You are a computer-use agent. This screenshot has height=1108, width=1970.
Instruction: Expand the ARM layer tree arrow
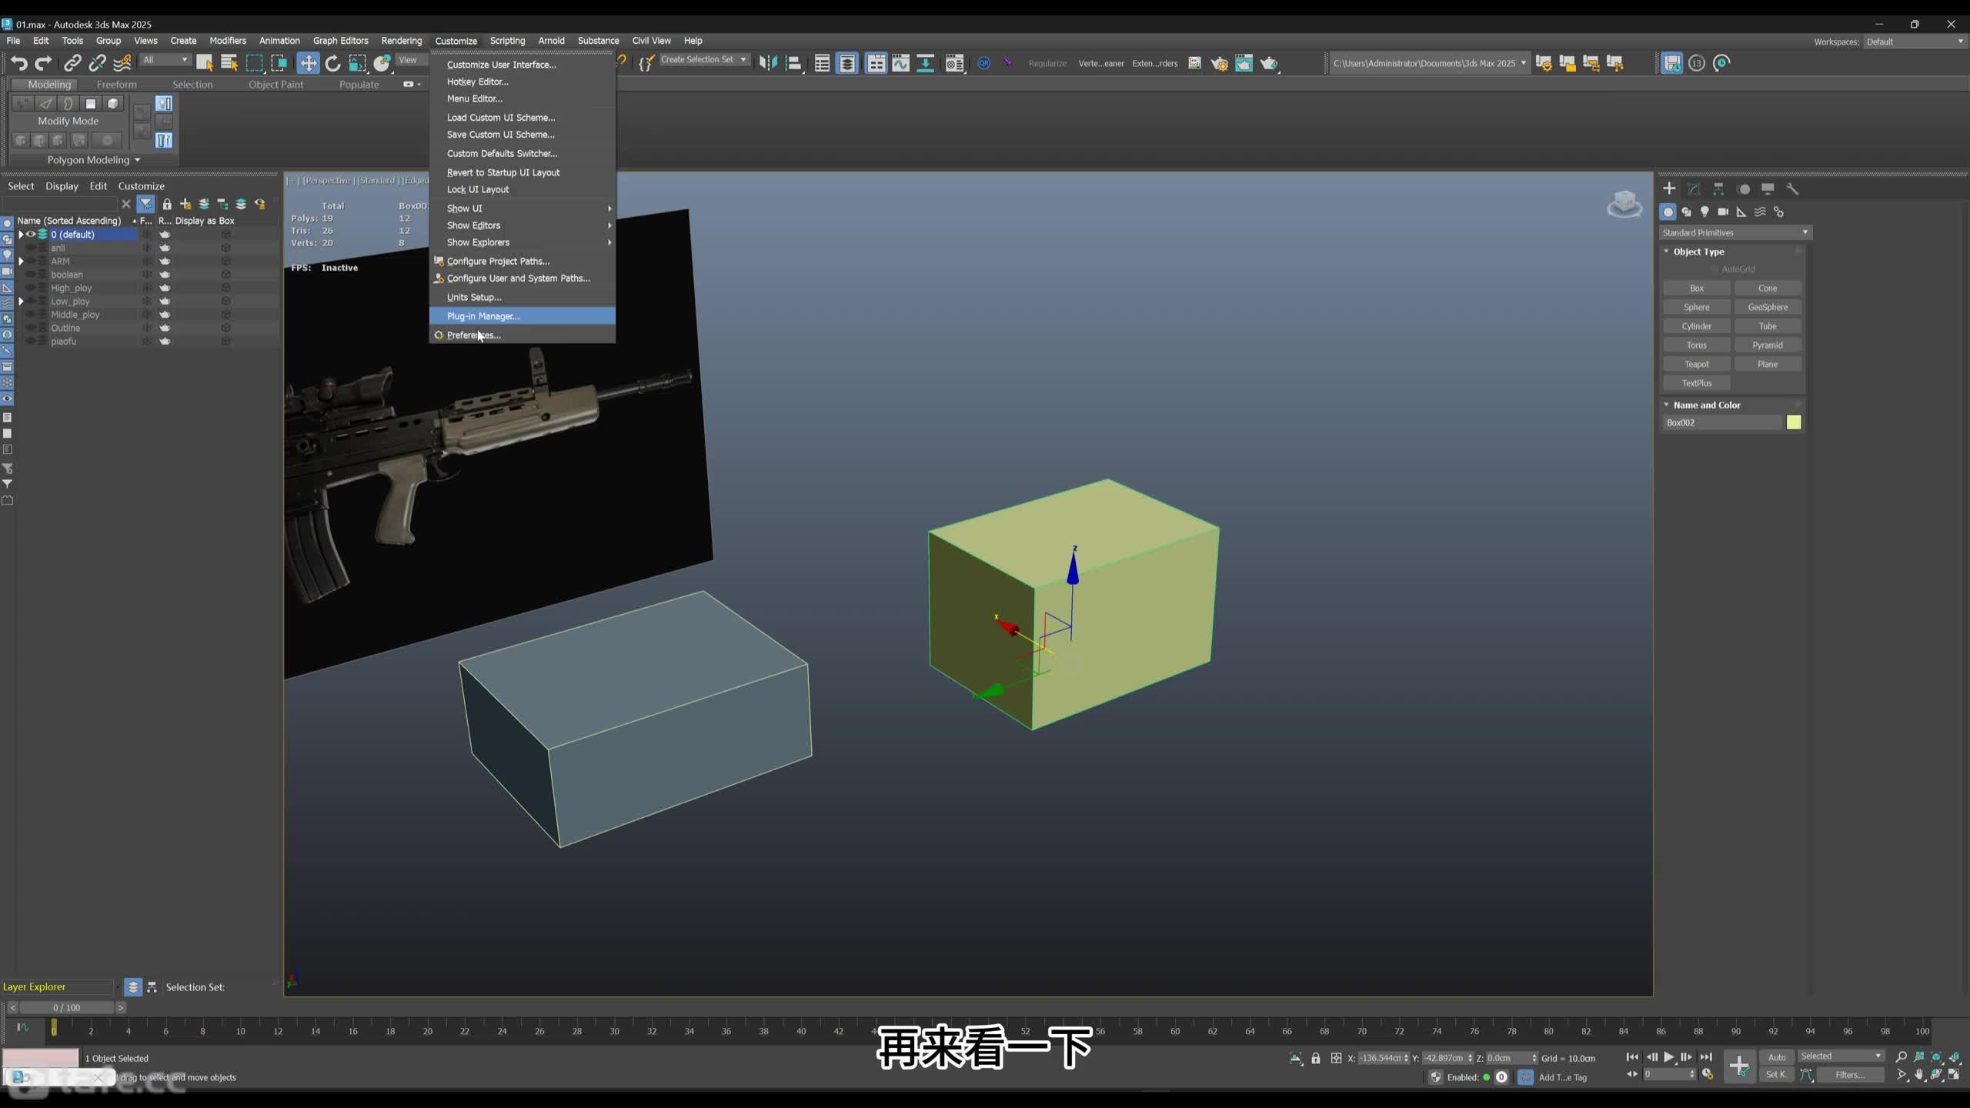(x=21, y=262)
